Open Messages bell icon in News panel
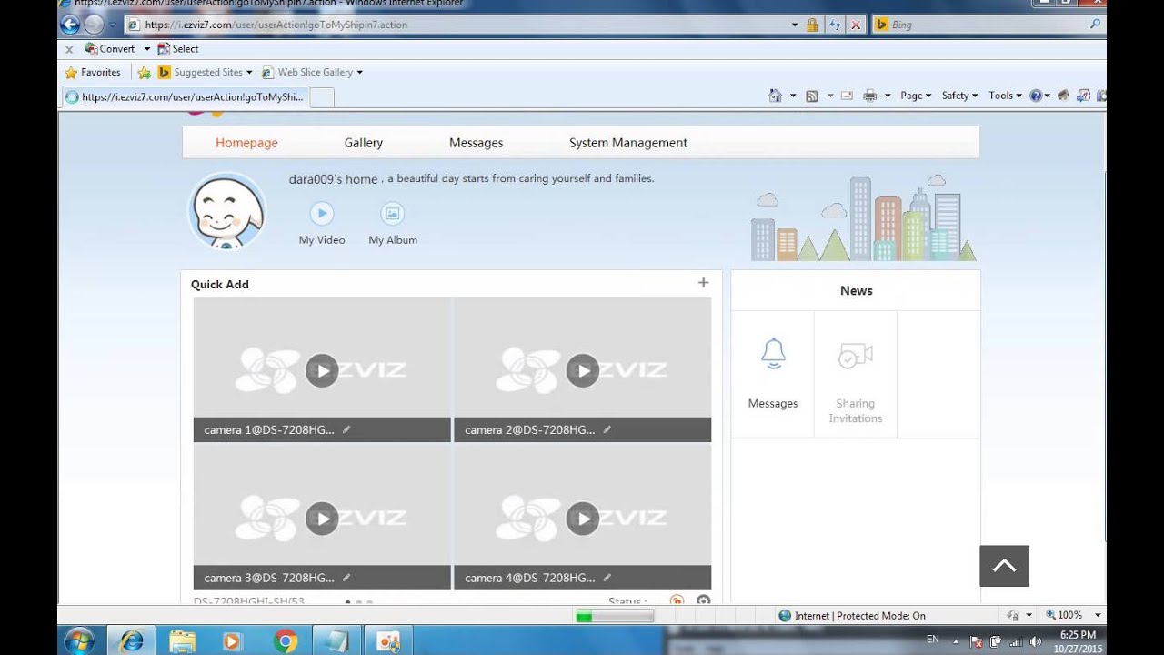Image resolution: width=1164 pixels, height=655 pixels. click(x=773, y=354)
